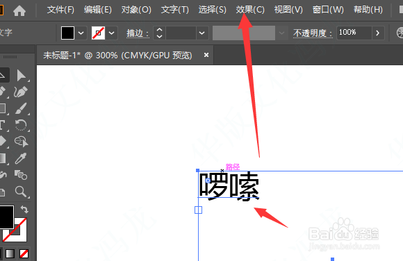Click the swap fill and stroke icon
Image resolution: width=403 pixels, height=261 pixels.
[x=25, y=210]
